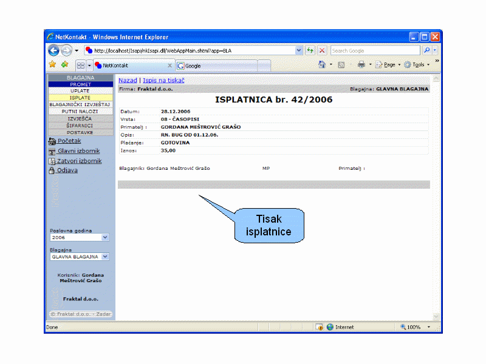This screenshot has height=364, width=486.
Task: Open a new blank tab
Action: (264, 66)
